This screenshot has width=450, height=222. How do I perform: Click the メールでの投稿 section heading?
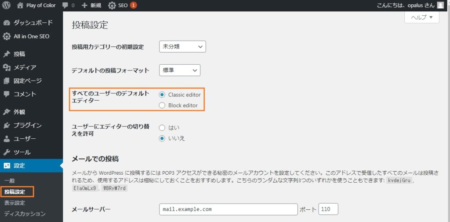click(x=95, y=159)
